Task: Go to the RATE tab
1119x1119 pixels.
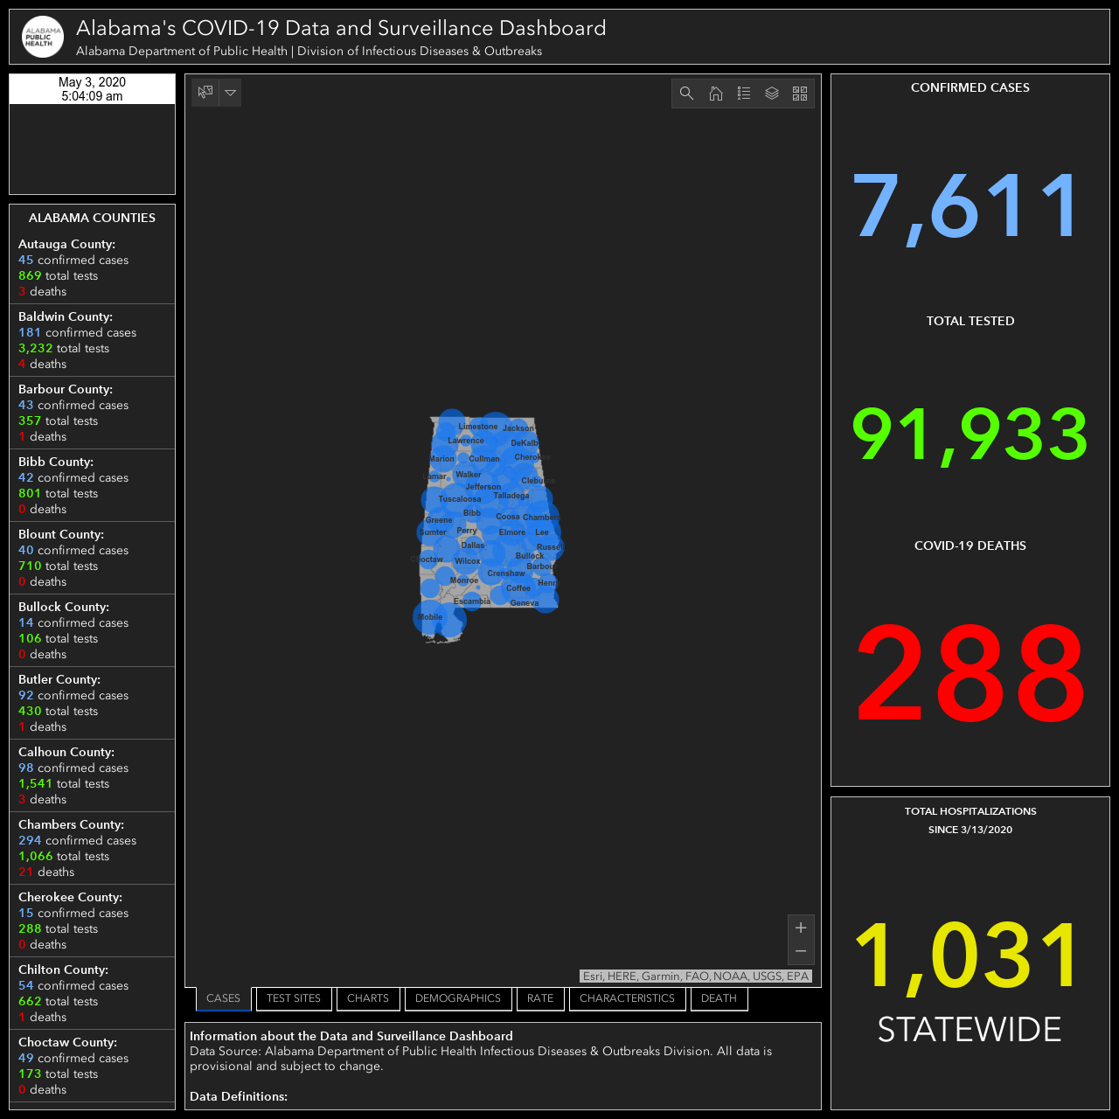Action: (x=540, y=998)
